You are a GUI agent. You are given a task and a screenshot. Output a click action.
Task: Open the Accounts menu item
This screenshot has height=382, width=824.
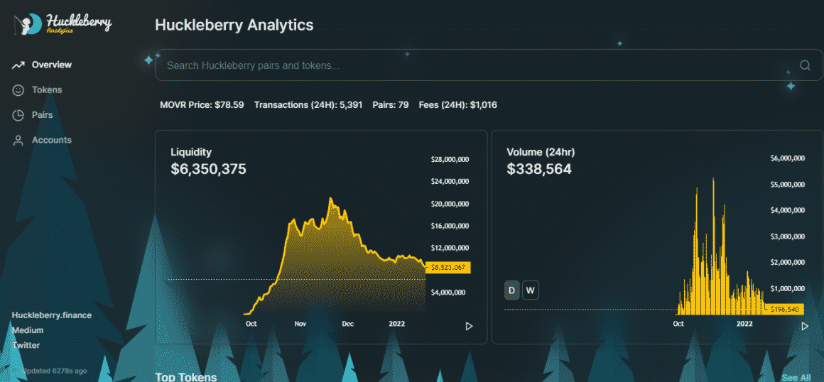[51, 140]
